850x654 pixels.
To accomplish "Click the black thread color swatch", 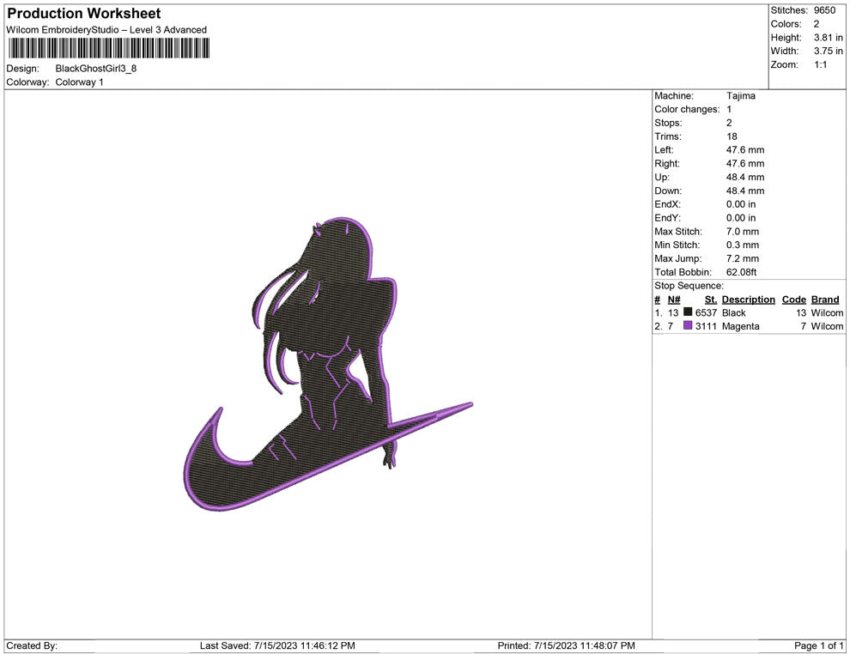I will tap(688, 312).
